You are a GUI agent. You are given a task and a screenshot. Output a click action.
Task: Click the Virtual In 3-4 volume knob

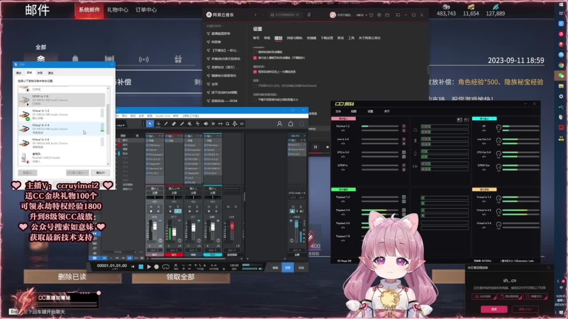(498, 212)
